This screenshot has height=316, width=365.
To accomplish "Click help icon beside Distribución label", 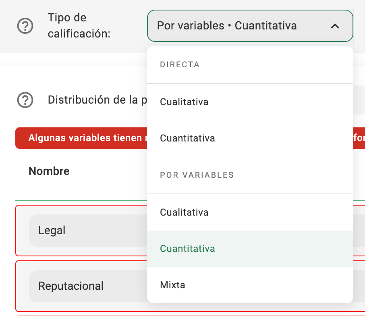I will [x=25, y=100].
